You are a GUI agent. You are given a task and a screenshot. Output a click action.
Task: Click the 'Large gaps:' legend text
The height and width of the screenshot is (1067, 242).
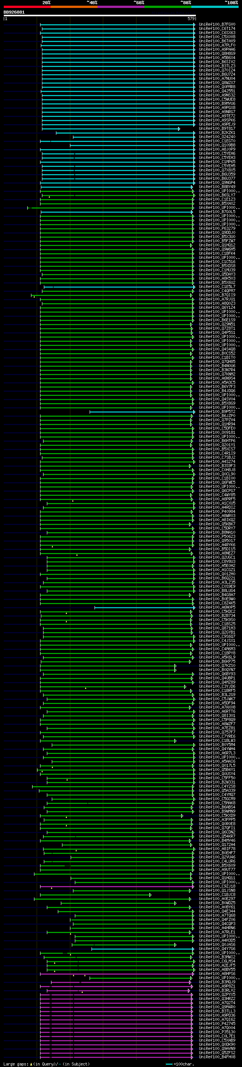pyautogui.click(x=16, y=1064)
